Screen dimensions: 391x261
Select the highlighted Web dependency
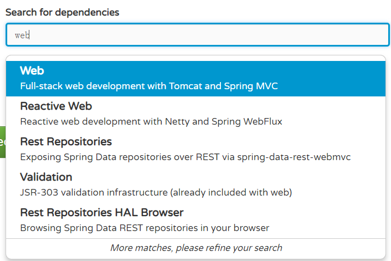195,78
